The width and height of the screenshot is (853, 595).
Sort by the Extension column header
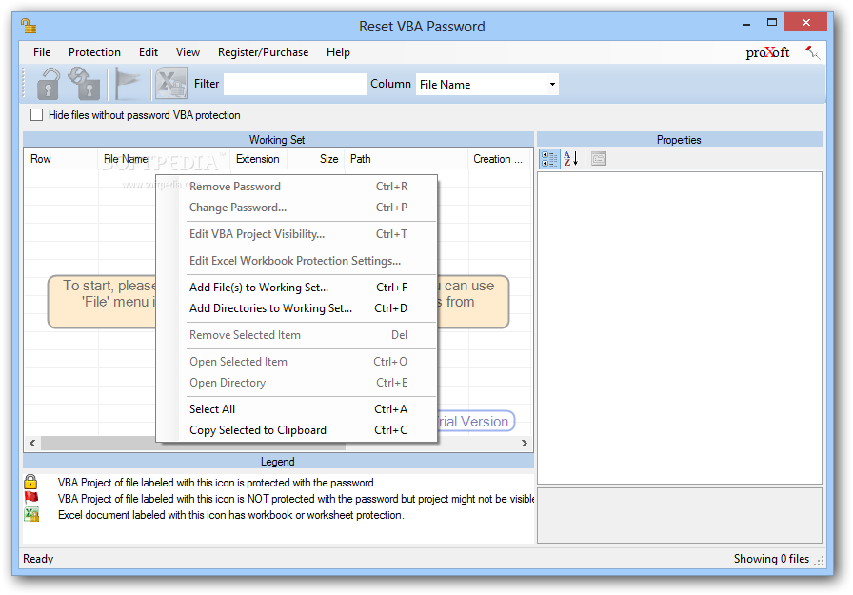coord(259,159)
